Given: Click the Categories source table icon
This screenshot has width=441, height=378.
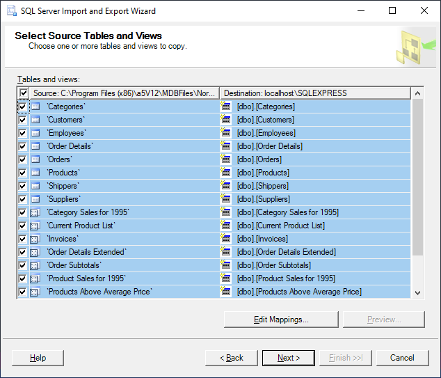Looking at the screenshot, I should coord(35,107).
